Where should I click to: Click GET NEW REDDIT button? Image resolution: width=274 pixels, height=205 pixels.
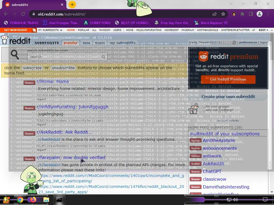click(16, 30)
